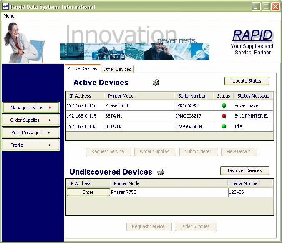
Task: Close the Rapid Data Systems window
Action: (275, 7)
